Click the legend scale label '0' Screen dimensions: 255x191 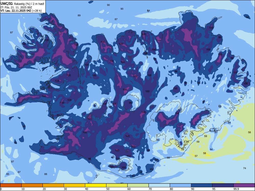point(1,189)
